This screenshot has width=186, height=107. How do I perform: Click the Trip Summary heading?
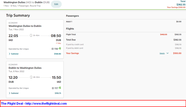(x=18, y=16)
